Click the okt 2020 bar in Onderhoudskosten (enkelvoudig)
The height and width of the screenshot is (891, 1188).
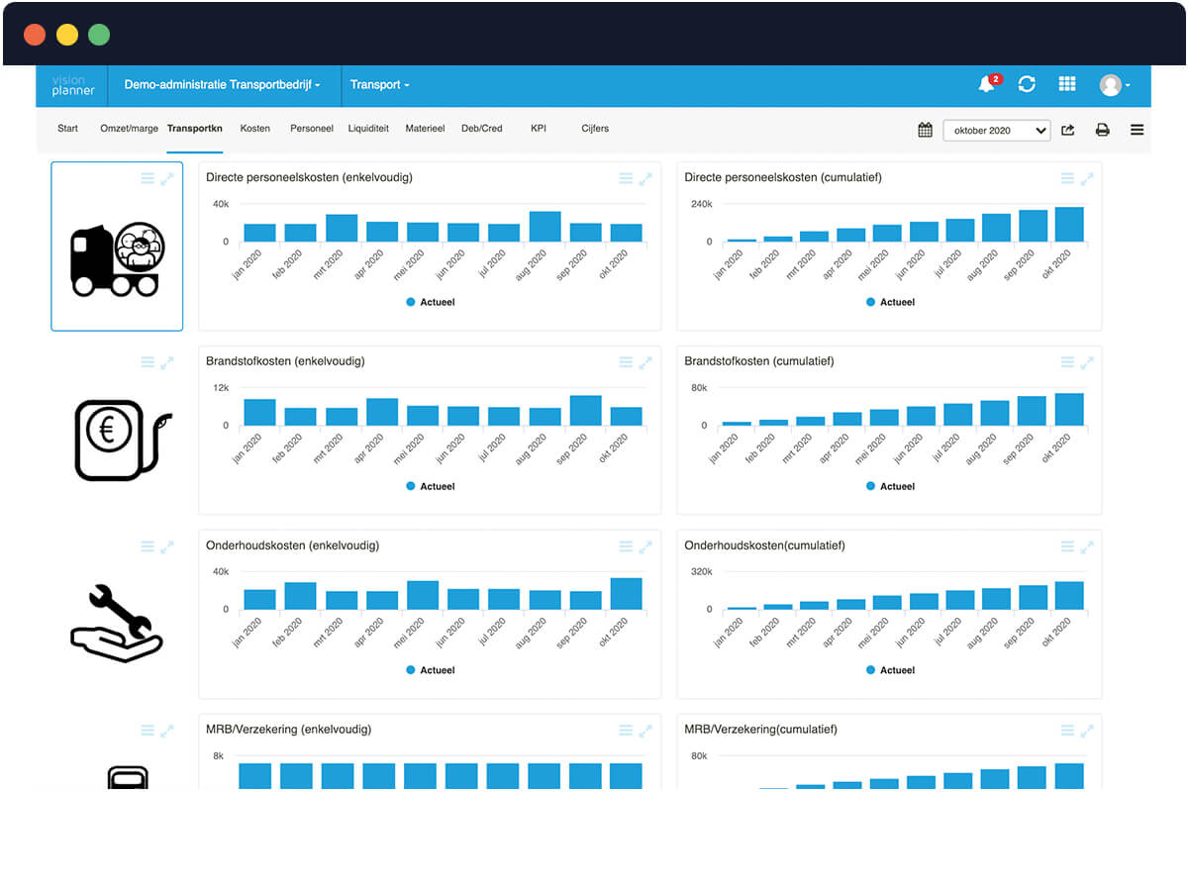pyautogui.click(x=626, y=594)
